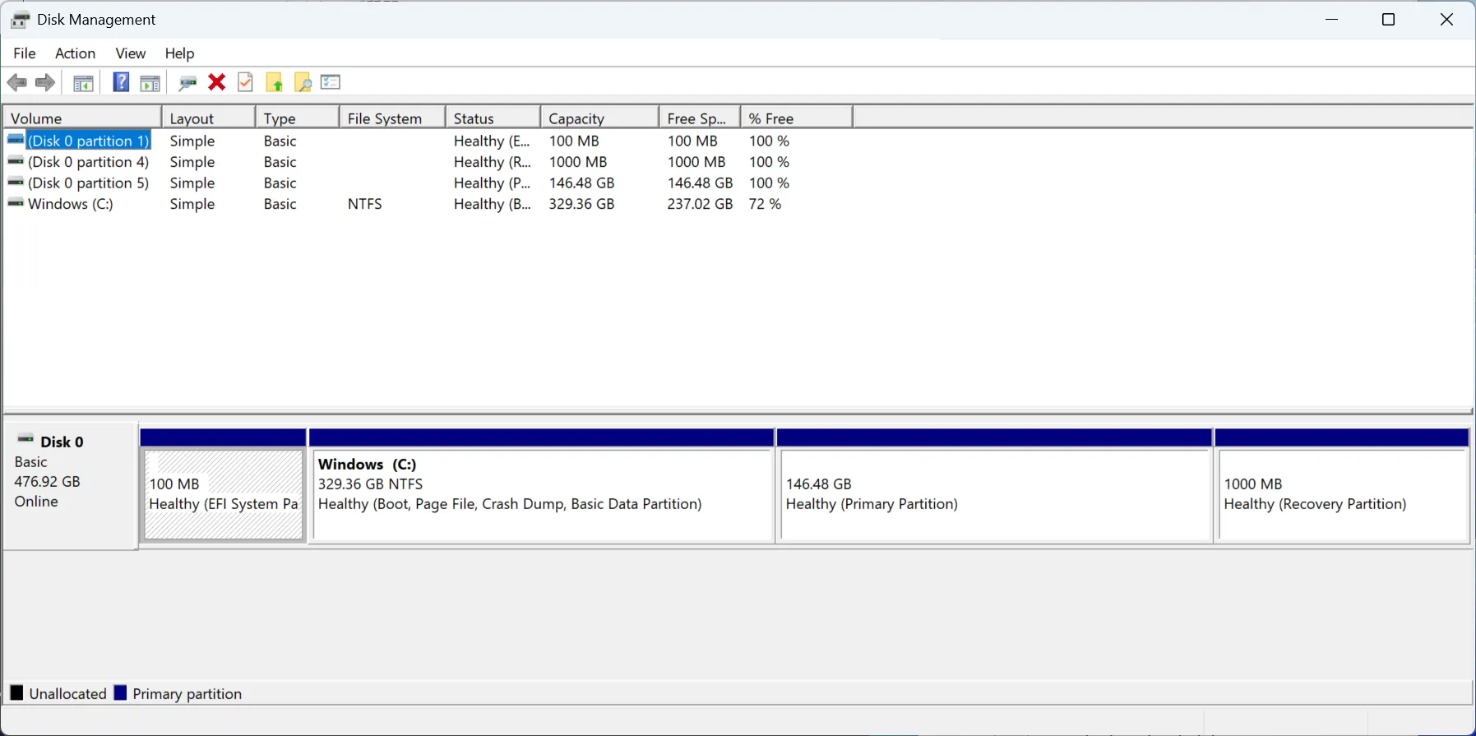Click the Forward arrow toolbar icon
The height and width of the screenshot is (736, 1476).
pyautogui.click(x=45, y=82)
